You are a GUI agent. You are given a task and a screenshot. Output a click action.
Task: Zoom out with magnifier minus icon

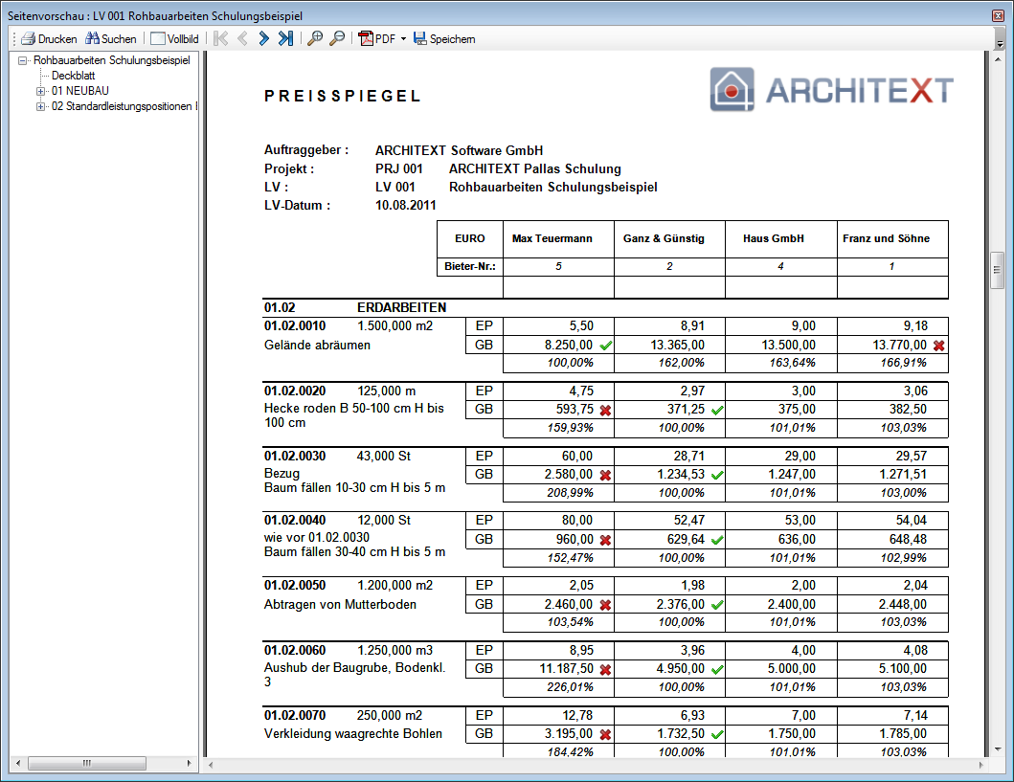[x=337, y=39]
